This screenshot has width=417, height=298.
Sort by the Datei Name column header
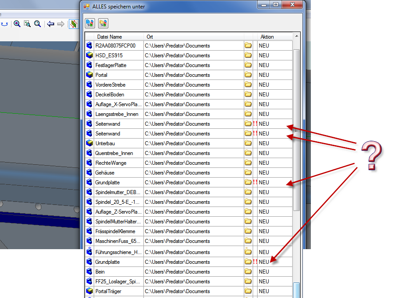tap(119, 37)
